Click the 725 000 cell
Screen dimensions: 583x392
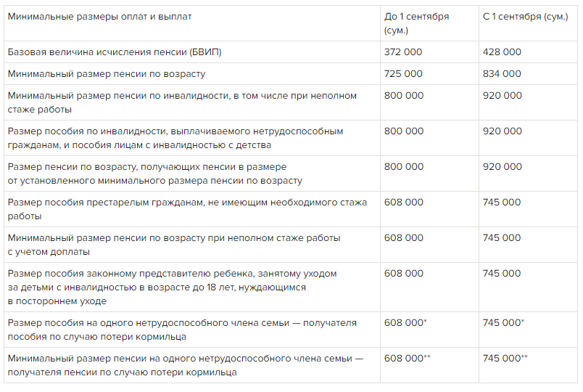(403, 74)
